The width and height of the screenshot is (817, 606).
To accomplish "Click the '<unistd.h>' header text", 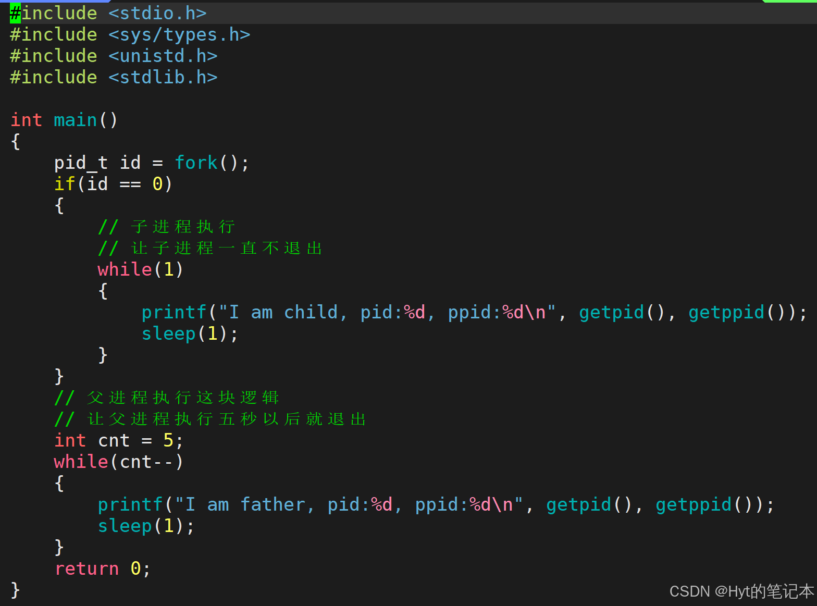I will (163, 56).
